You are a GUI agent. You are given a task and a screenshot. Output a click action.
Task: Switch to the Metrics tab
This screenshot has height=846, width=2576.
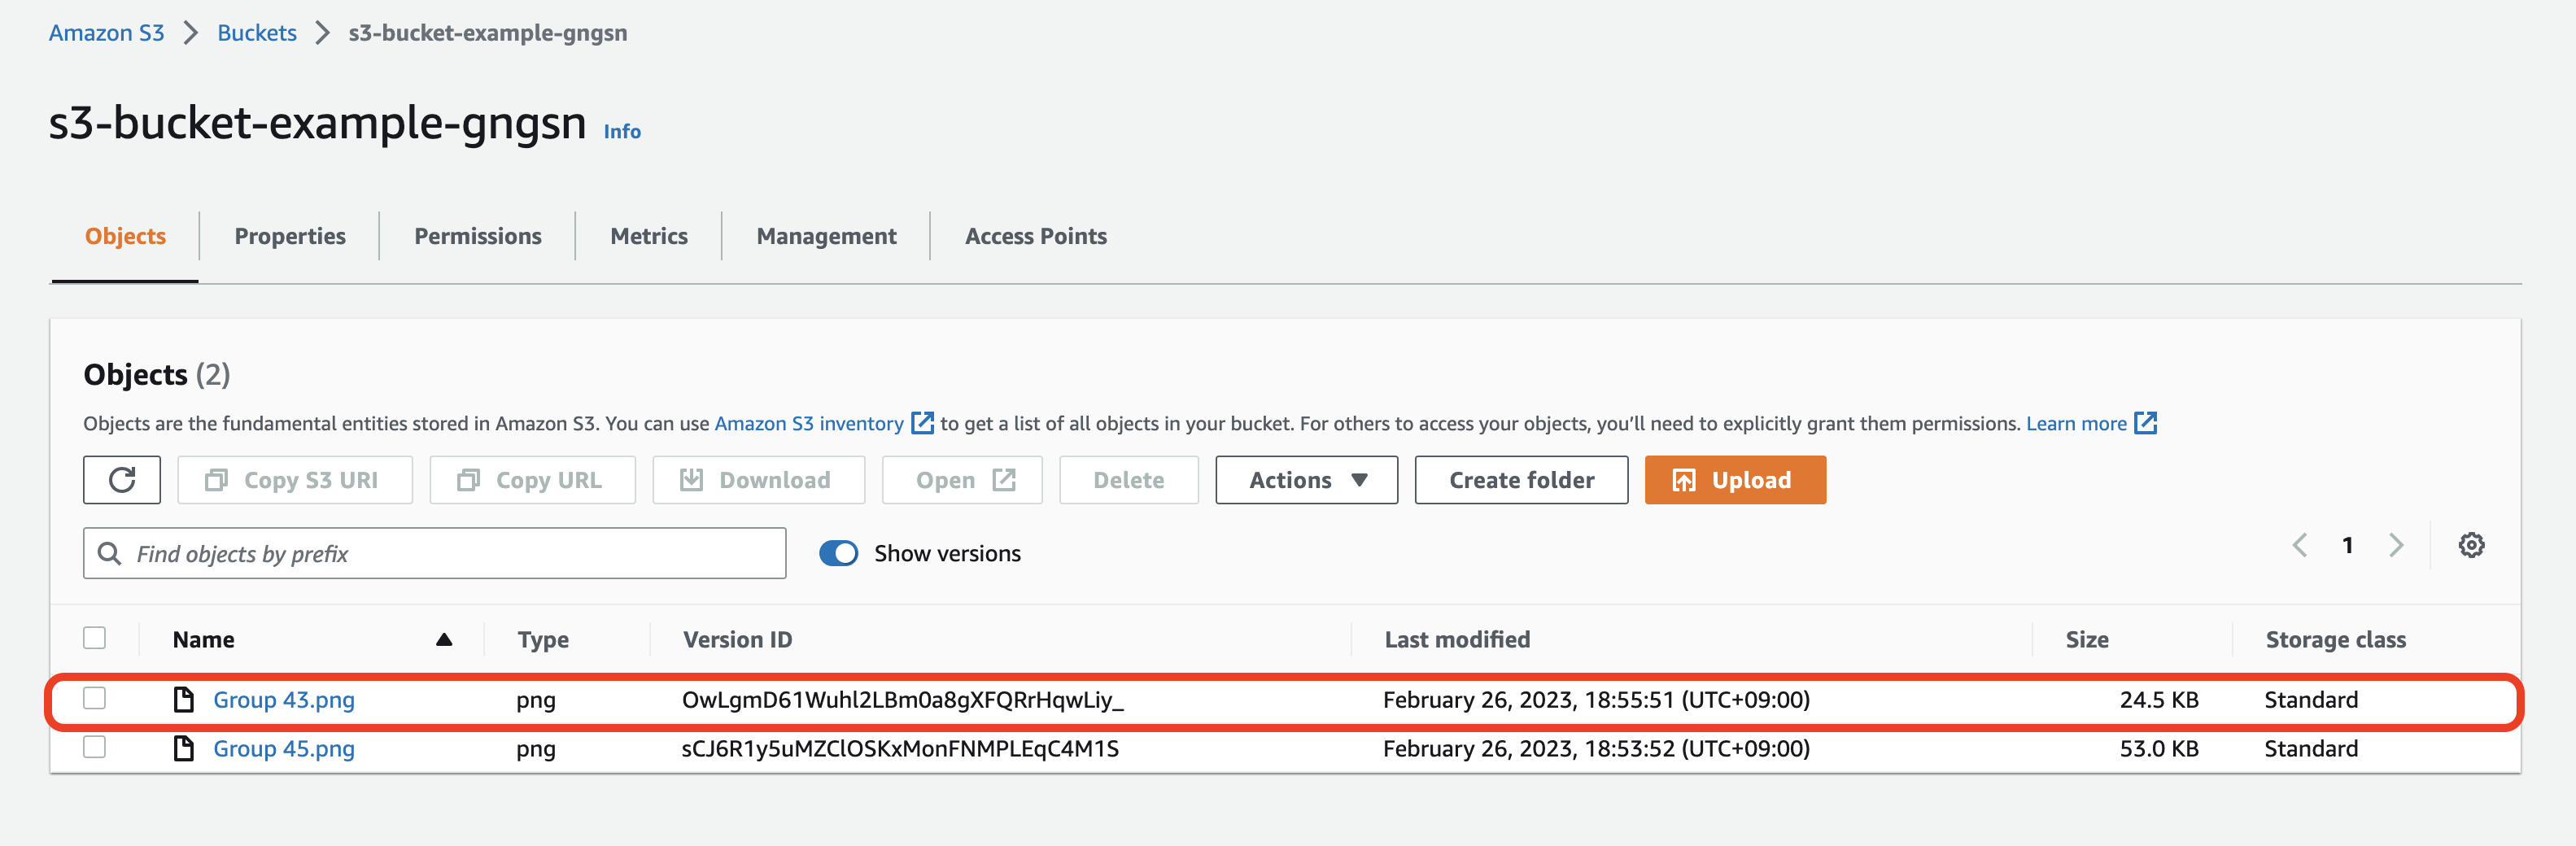point(649,236)
